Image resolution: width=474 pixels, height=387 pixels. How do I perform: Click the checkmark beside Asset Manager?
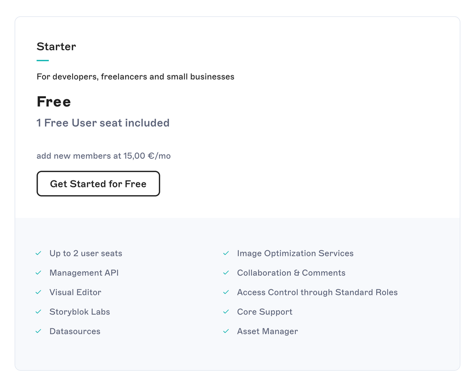click(226, 331)
